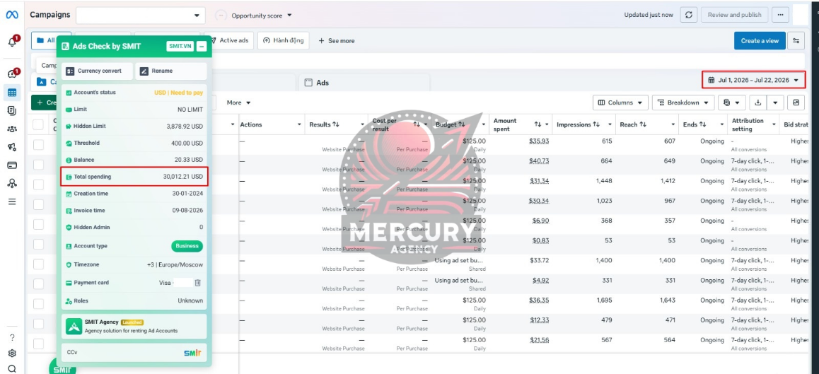Viewport: 819px width, 374px height.
Task: Check the row with $6.90 amount spent
Action: pos(38,224)
